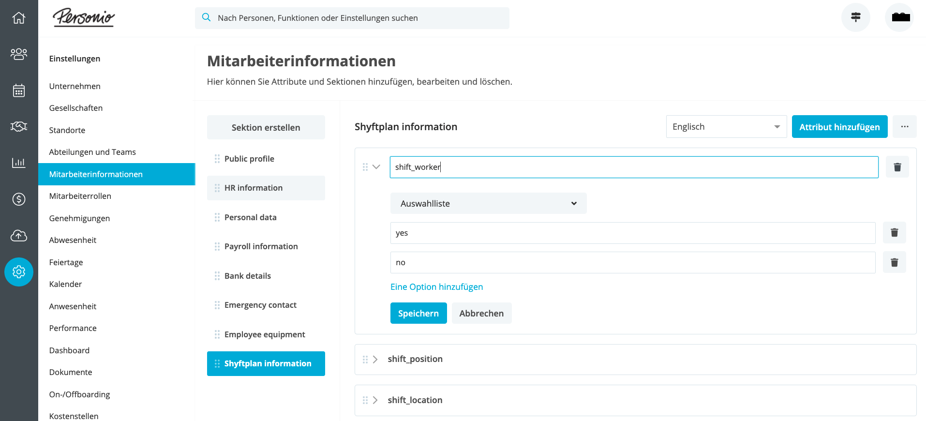
Task: Select the Personal data section
Action: (x=266, y=217)
